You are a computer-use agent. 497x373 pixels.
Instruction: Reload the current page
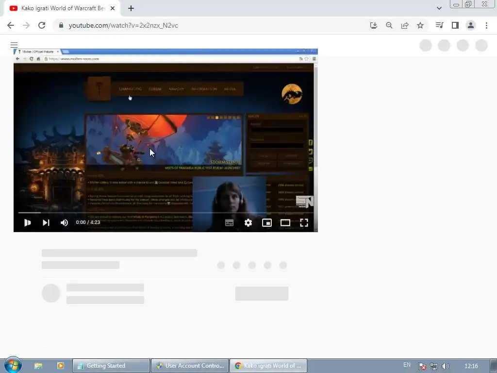(x=42, y=25)
